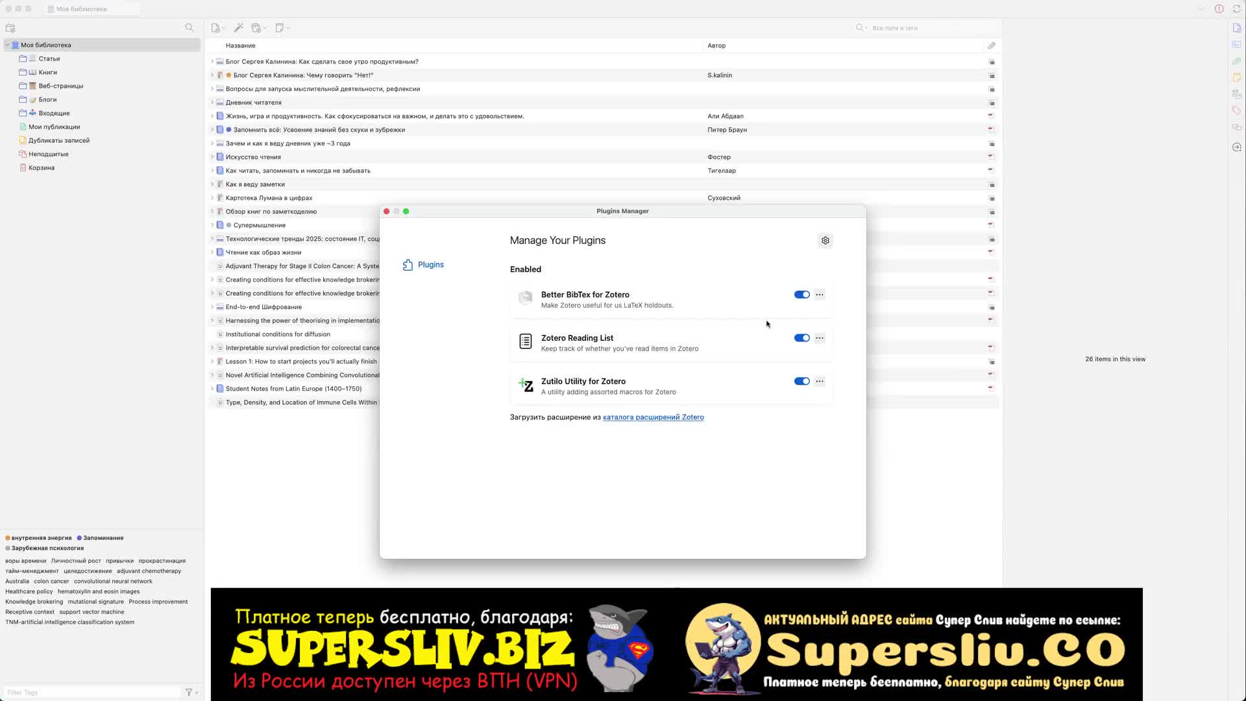Toggle off Zotero Reading List plugin
This screenshot has height=701, width=1246.
tap(801, 338)
